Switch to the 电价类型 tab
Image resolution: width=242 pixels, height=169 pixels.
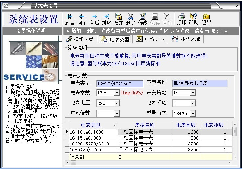150,39
